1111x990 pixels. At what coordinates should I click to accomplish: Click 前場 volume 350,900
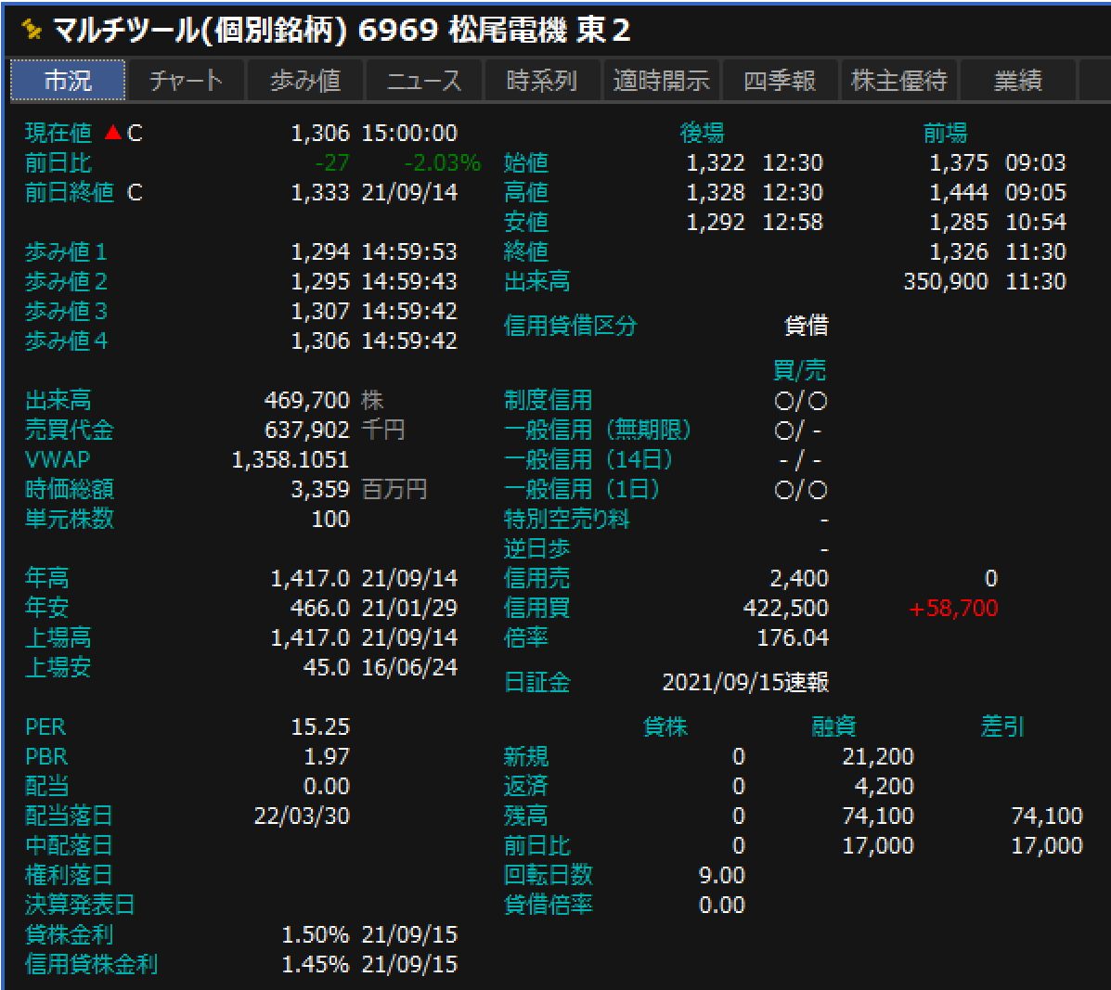(946, 282)
